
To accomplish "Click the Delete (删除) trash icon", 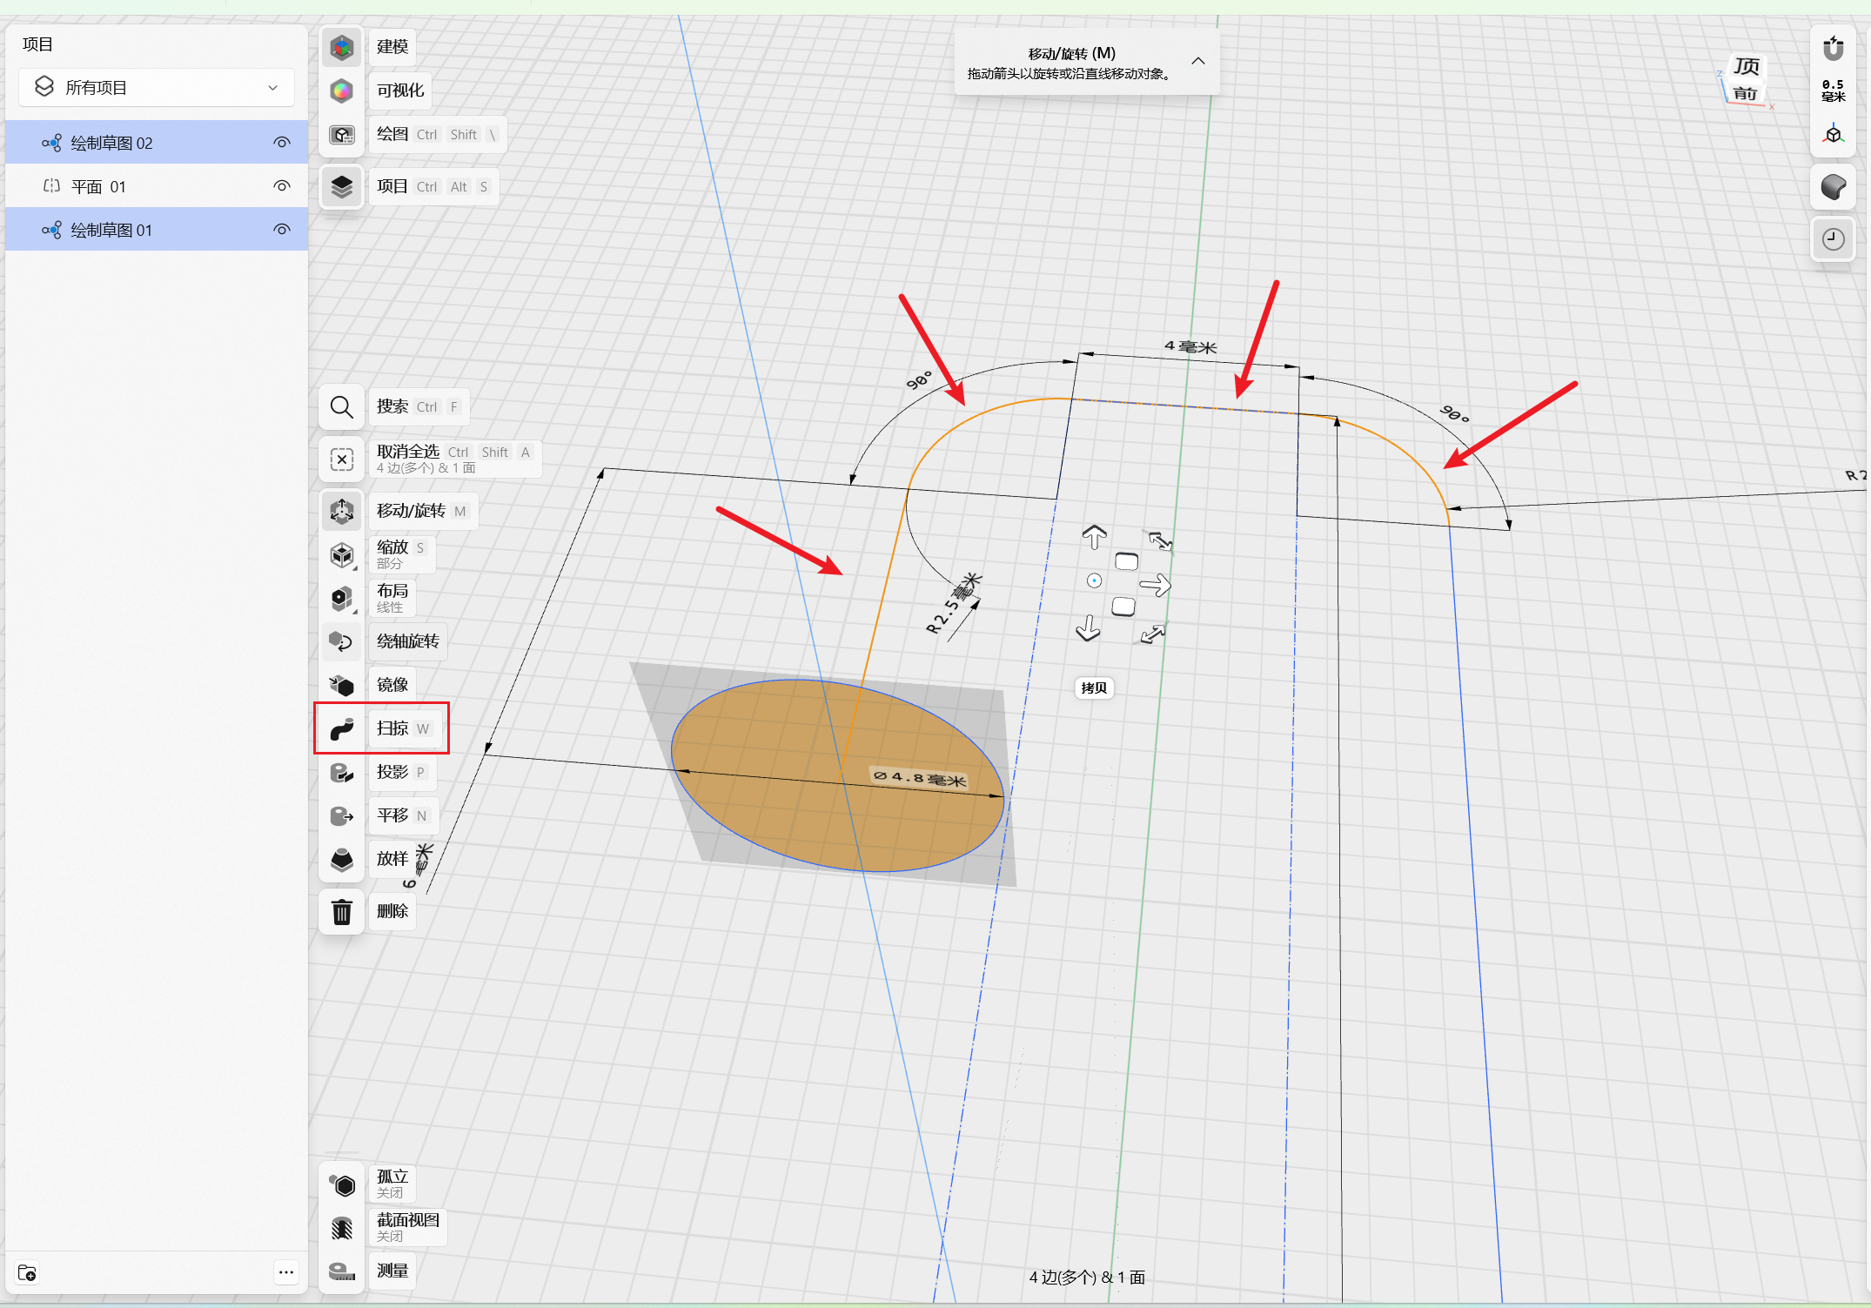I will (x=342, y=911).
